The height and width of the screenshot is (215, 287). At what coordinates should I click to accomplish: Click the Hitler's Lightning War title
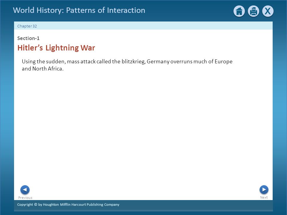tap(56, 48)
